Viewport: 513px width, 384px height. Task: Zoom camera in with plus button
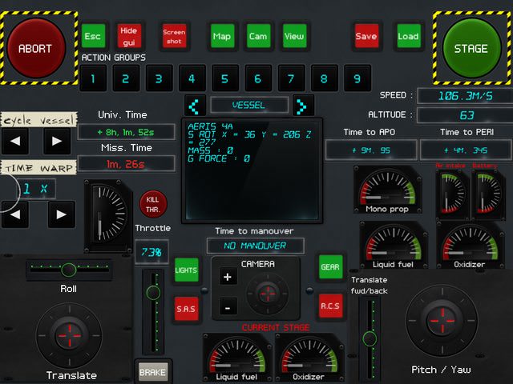tap(228, 277)
